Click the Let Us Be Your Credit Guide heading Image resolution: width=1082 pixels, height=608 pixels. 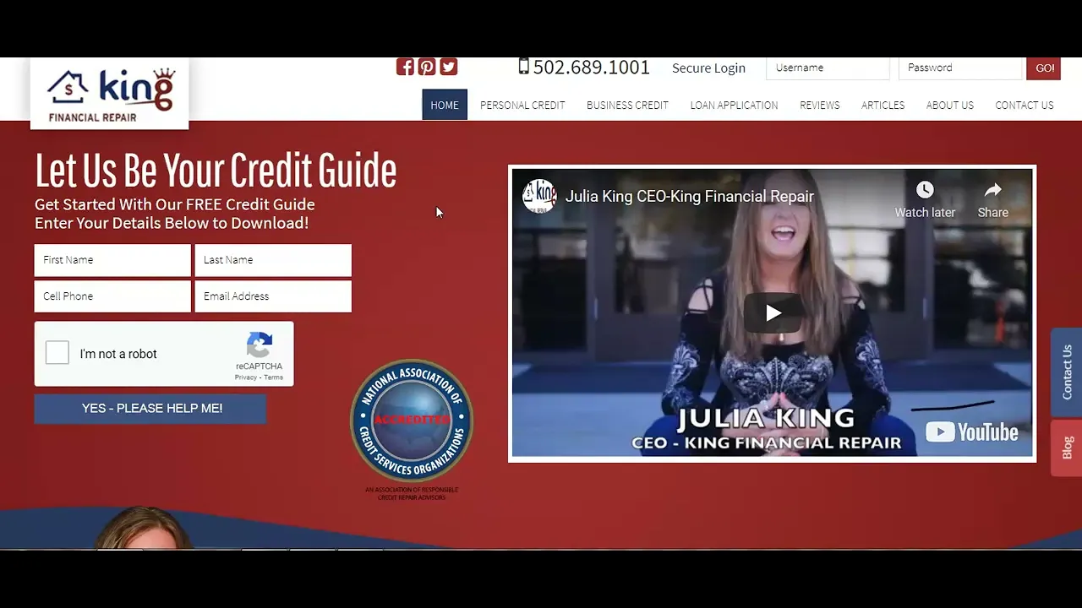coord(216,171)
